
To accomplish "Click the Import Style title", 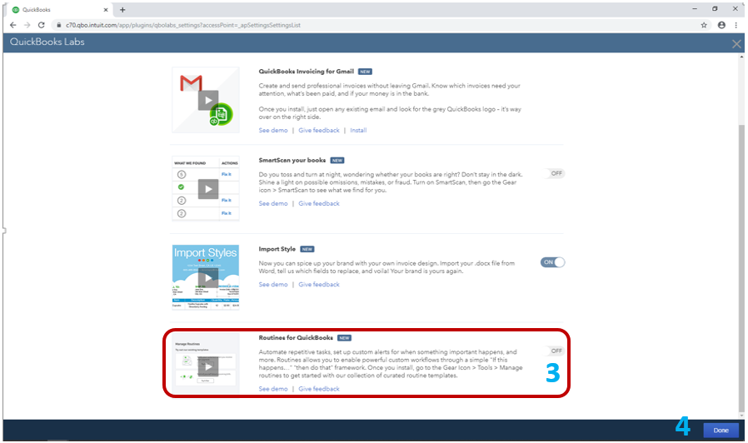I will coord(277,249).
